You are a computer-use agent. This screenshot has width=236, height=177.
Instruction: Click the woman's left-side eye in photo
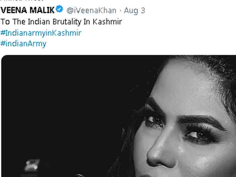click(154, 121)
